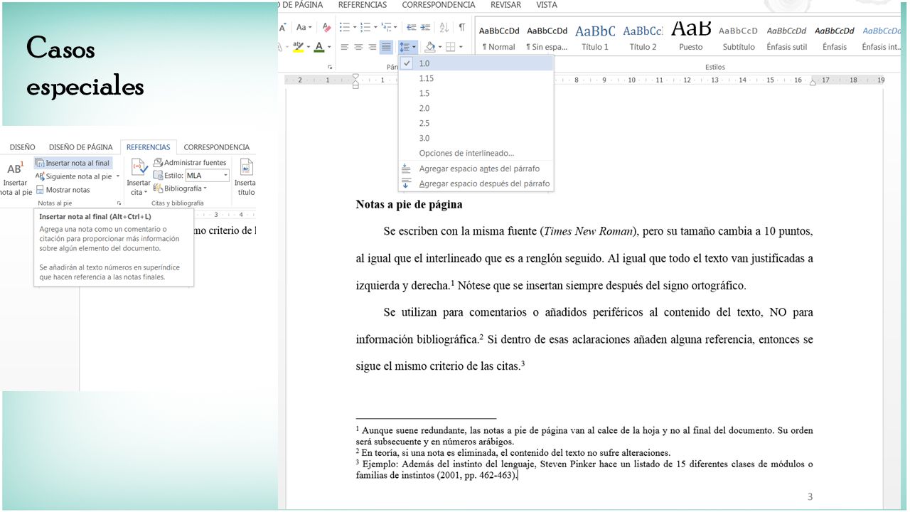This screenshot has width=910, height=512.
Task: Apply the yellow text highlight color
Action: (299, 47)
